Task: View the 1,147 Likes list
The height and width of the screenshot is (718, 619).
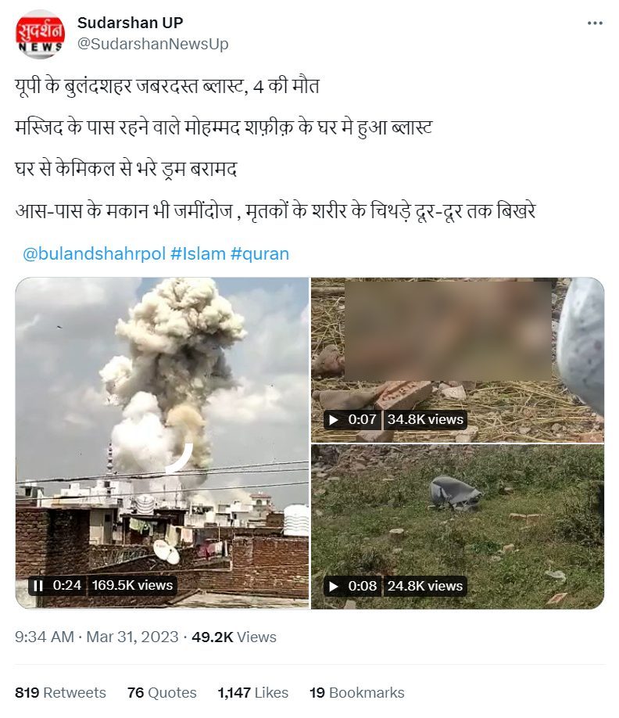Action: coord(253,692)
